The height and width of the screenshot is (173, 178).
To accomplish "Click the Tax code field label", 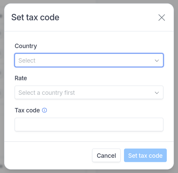I will [x=27, y=110].
